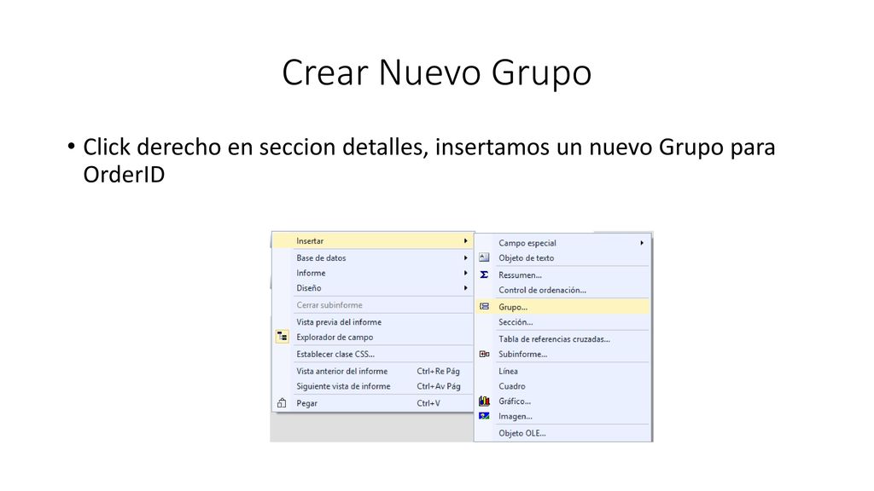Screen dimensions: 874x491
Task: Expand the Base de datos submenu arrow
Action: (x=465, y=257)
